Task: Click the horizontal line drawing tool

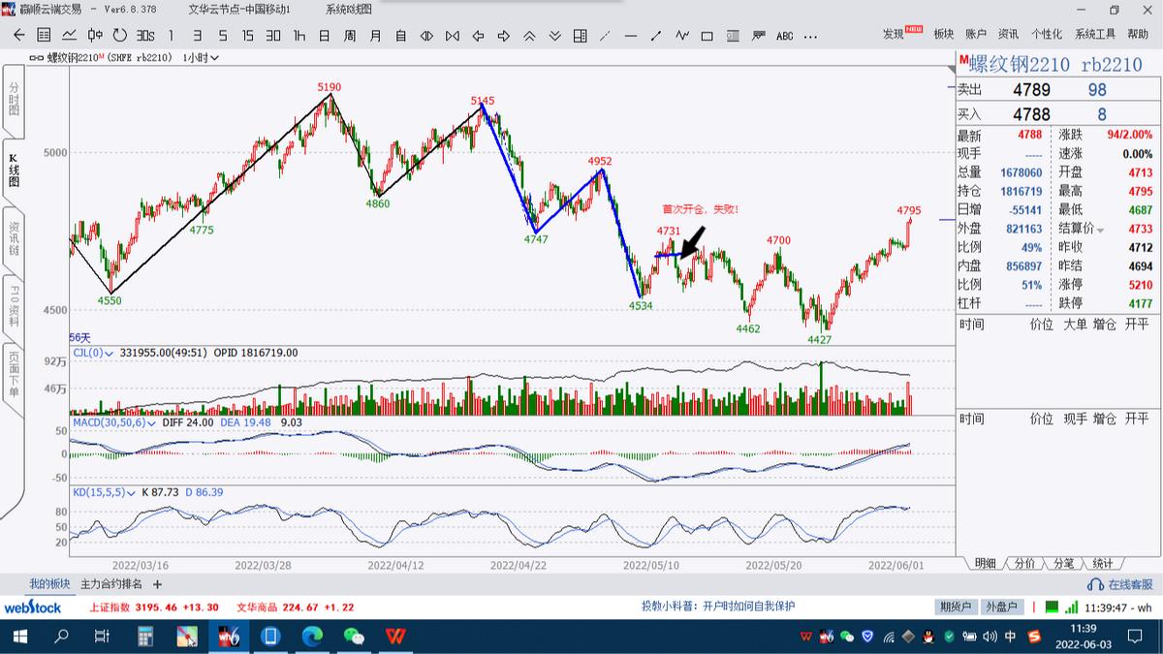Action: [x=630, y=36]
